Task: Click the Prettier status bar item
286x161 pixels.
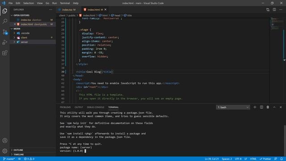Action: click(265, 159)
